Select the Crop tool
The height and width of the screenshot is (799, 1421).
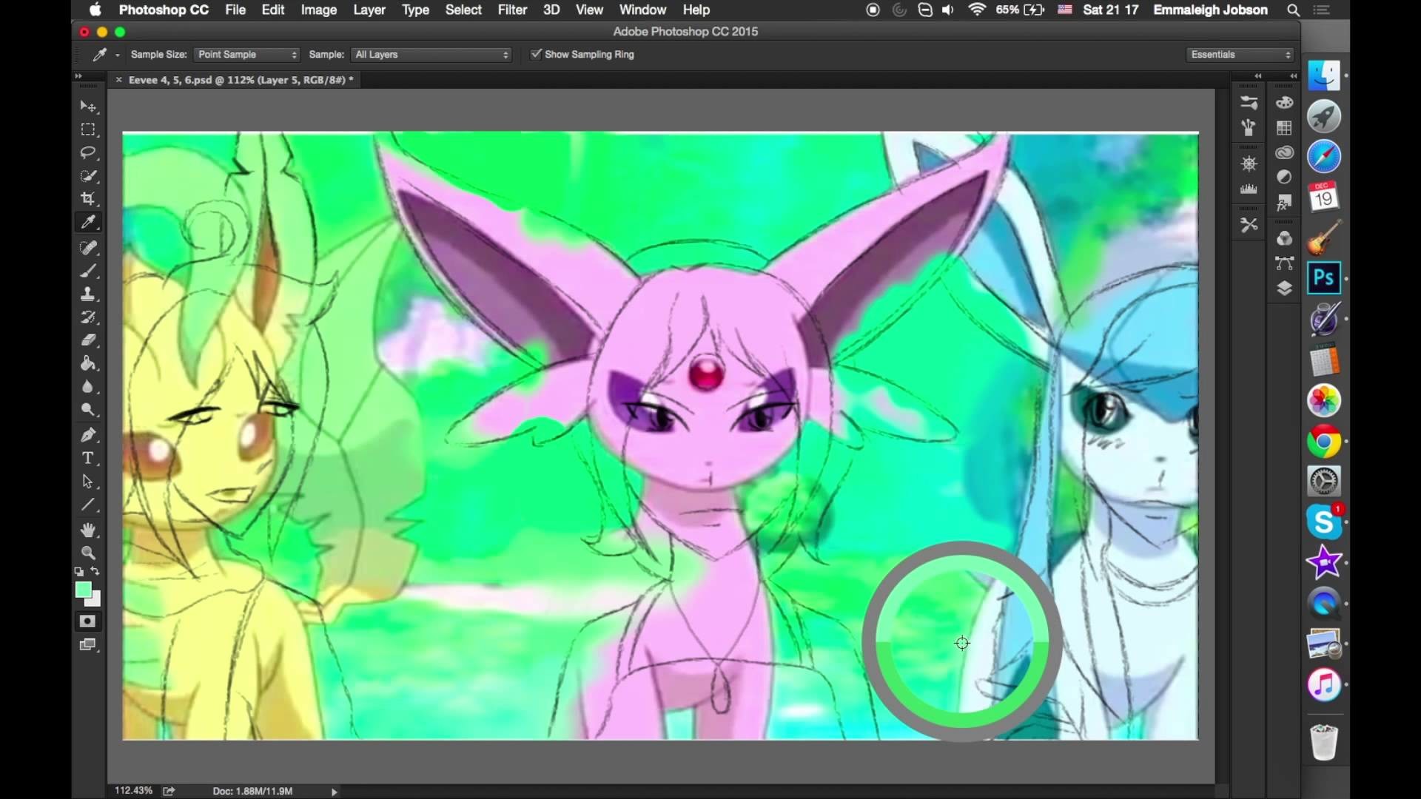coord(88,198)
